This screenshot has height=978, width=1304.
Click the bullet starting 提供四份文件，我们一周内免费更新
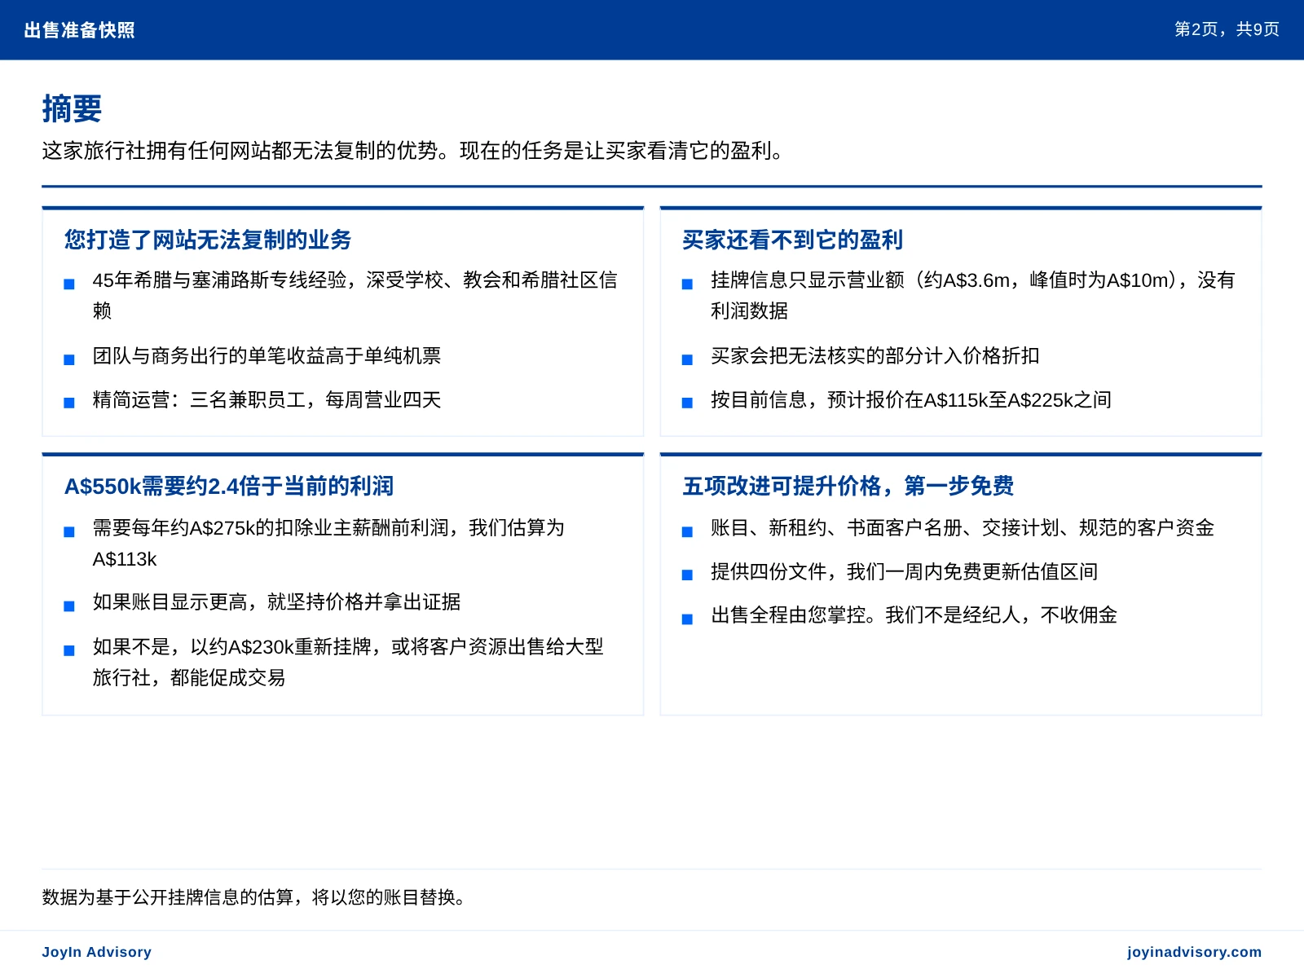(904, 571)
